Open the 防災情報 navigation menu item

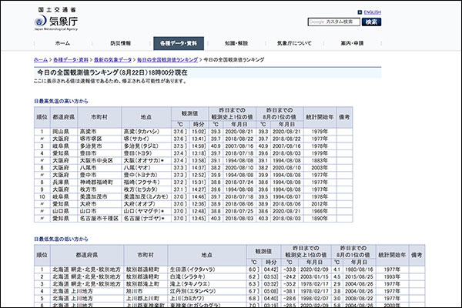tap(120, 43)
